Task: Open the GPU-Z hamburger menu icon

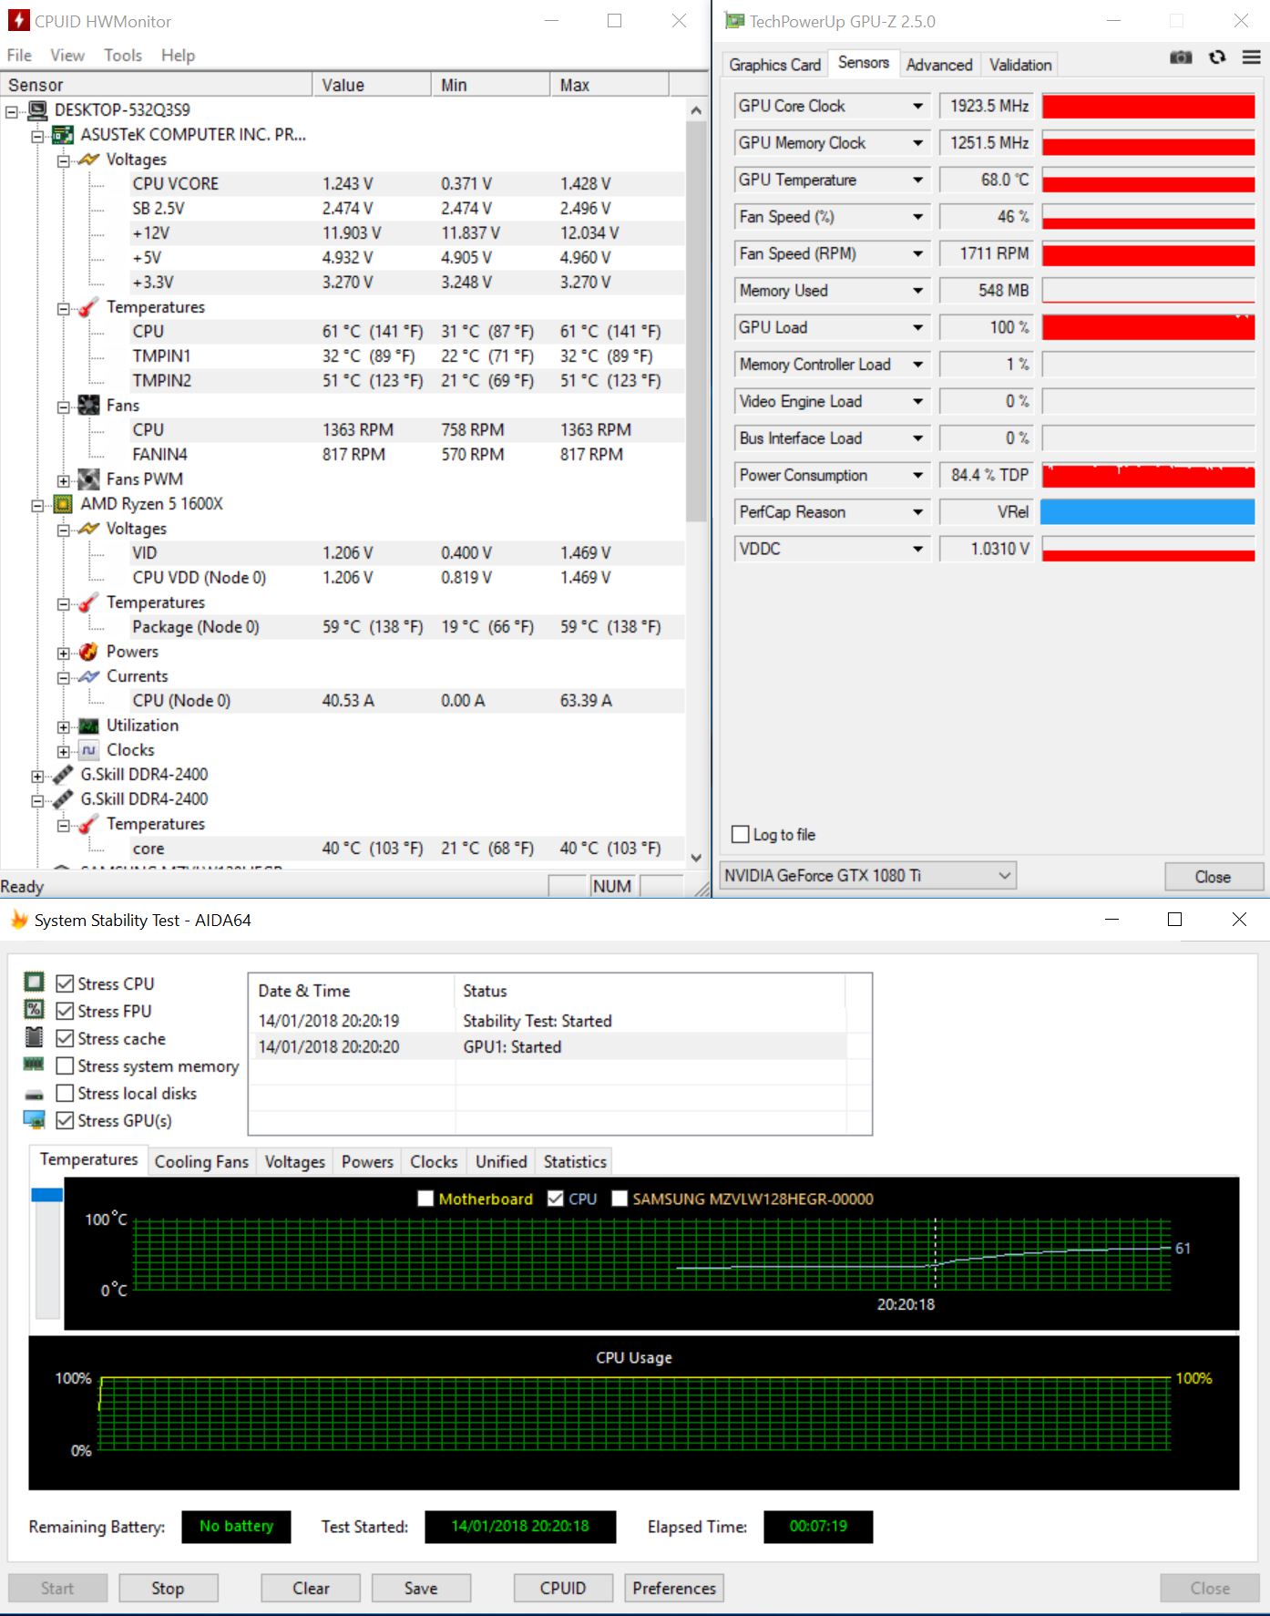Action: (1252, 57)
